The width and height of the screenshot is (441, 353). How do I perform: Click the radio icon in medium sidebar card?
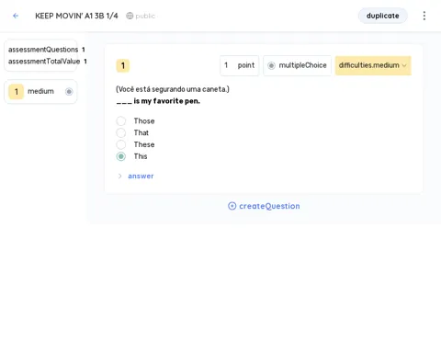click(69, 91)
